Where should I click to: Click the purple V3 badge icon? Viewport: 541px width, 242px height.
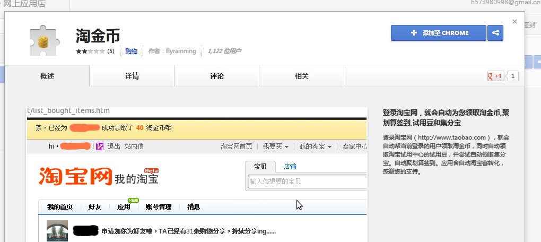tap(100, 146)
